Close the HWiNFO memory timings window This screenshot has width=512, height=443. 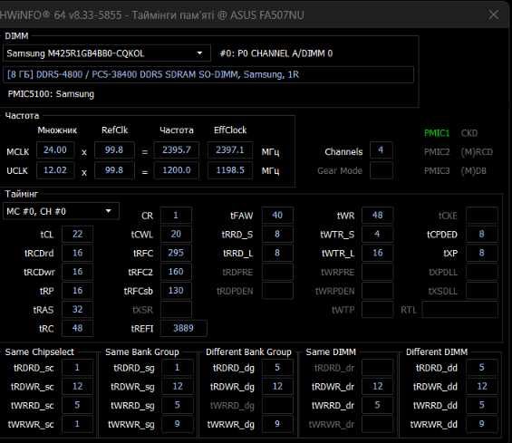493,14
